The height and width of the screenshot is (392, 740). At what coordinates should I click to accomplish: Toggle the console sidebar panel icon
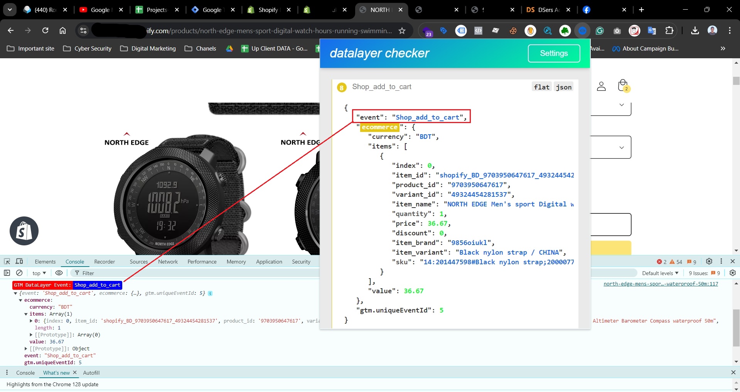[x=7, y=273]
